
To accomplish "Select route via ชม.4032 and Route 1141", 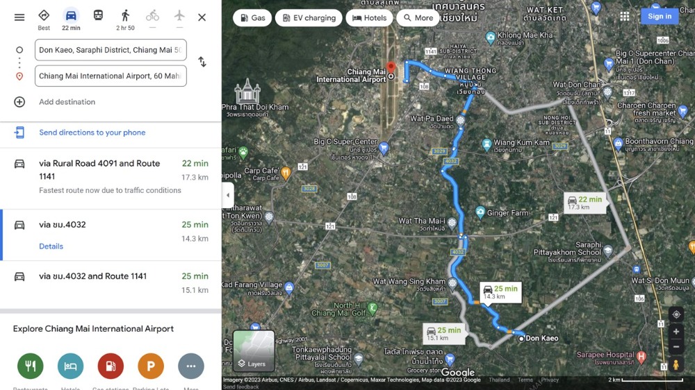I will pyautogui.click(x=111, y=284).
